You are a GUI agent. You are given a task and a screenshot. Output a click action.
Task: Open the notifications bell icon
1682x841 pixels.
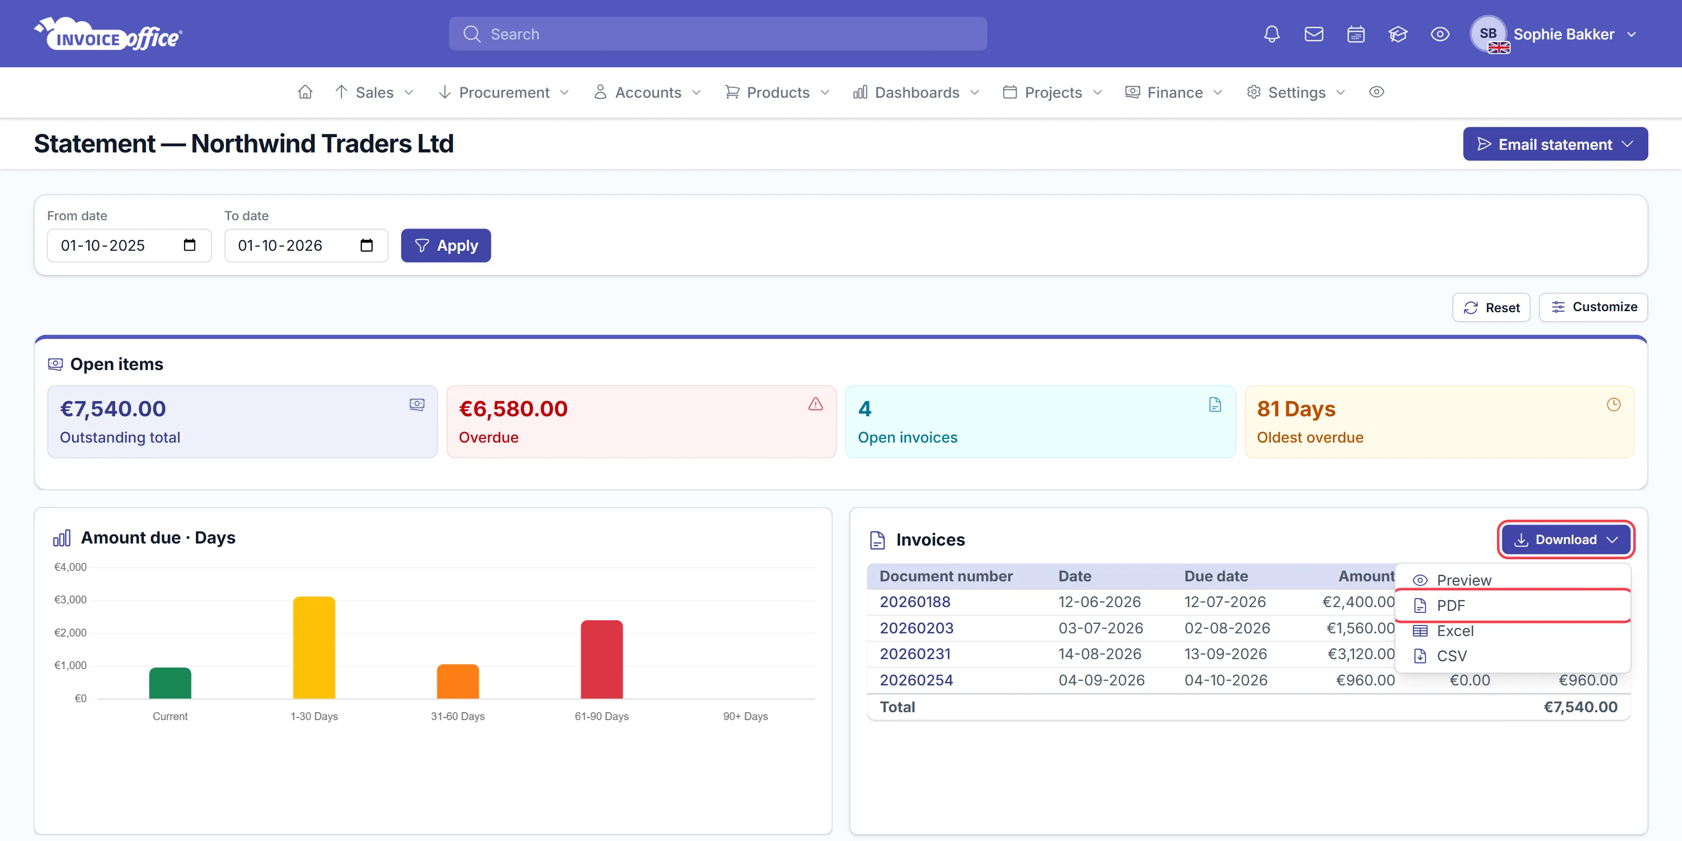(x=1271, y=34)
